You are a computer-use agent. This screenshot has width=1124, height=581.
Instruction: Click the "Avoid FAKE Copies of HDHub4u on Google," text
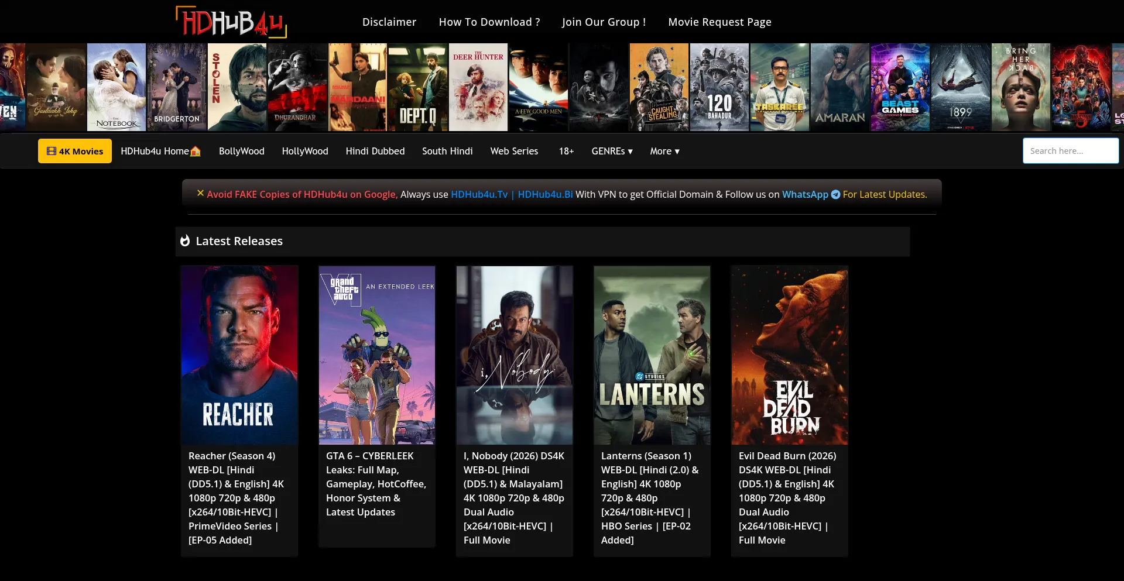(x=302, y=194)
